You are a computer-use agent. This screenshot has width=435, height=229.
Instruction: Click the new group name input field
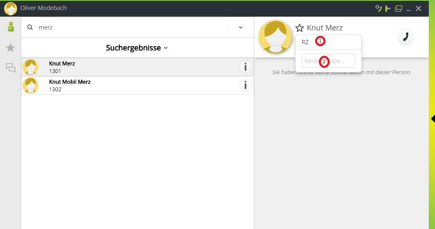click(x=328, y=61)
